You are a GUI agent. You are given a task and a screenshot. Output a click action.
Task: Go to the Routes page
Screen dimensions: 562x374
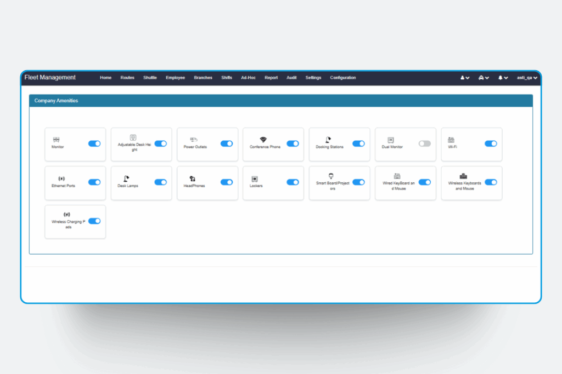[x=127, y=78]
